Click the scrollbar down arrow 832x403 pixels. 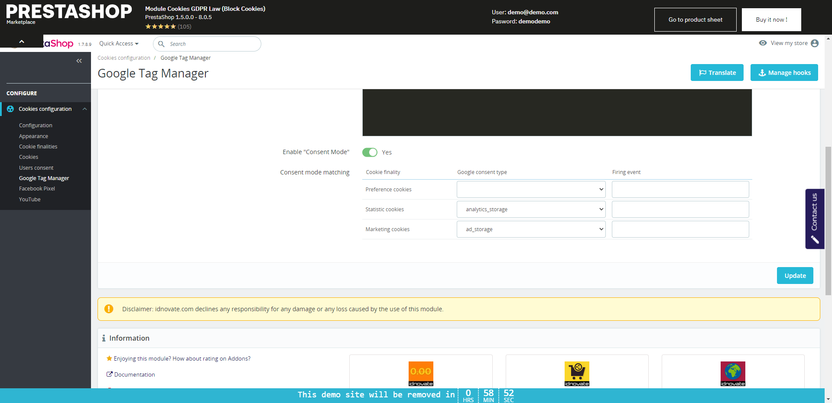click(x=828, y=399)
